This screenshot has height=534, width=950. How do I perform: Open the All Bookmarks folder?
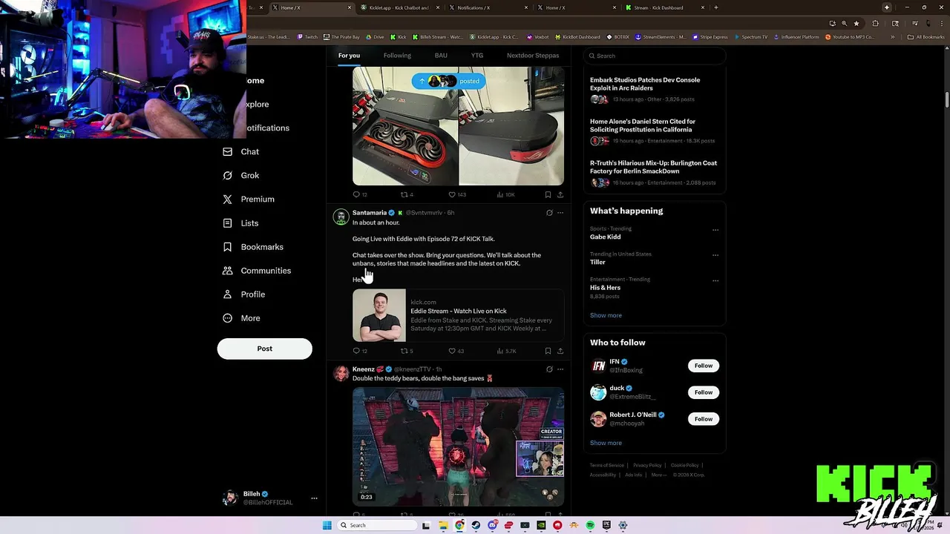point(926,37)
